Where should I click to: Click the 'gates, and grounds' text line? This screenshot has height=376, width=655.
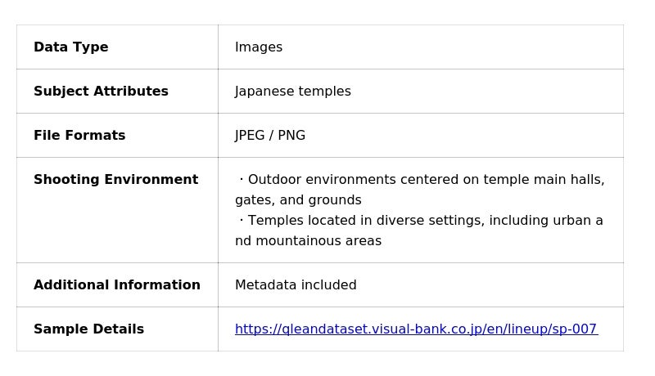[298, 200]
